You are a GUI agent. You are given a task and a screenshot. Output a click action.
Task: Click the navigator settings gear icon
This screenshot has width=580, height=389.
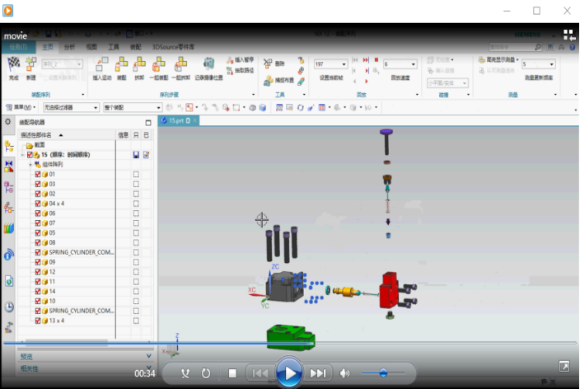[7, 122]
